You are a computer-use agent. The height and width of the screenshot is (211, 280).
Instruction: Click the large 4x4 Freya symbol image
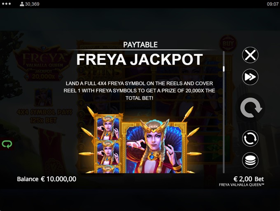pos(155,147)
